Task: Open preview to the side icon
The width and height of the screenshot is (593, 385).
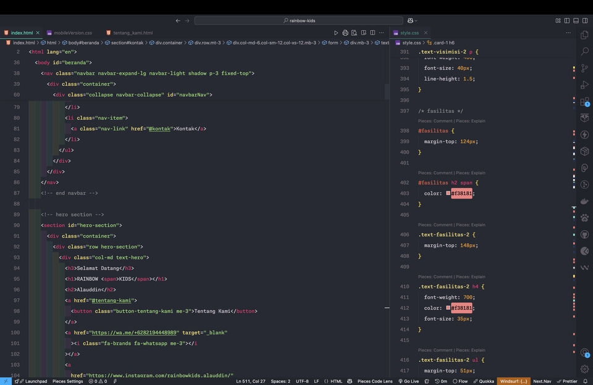Action: tap(363, 33)
